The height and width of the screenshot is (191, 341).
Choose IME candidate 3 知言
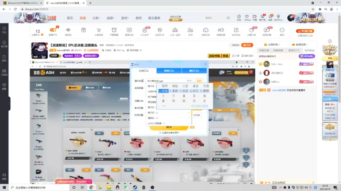pos(184,91)
